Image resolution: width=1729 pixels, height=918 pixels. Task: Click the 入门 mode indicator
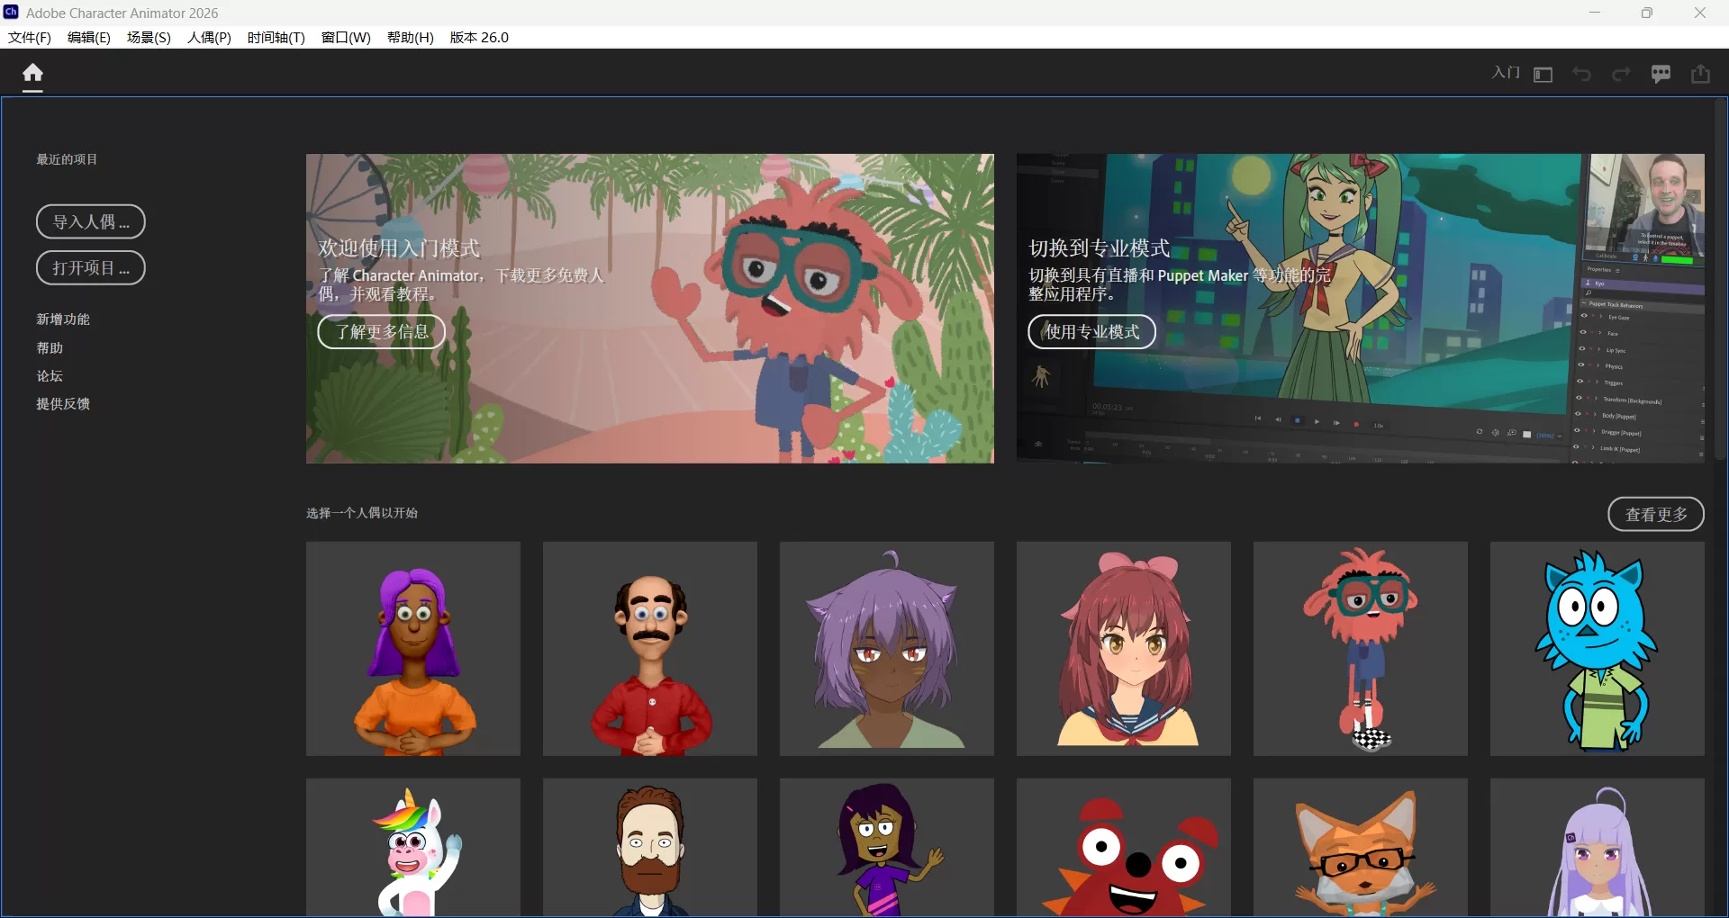click(x=1505, y=73)
